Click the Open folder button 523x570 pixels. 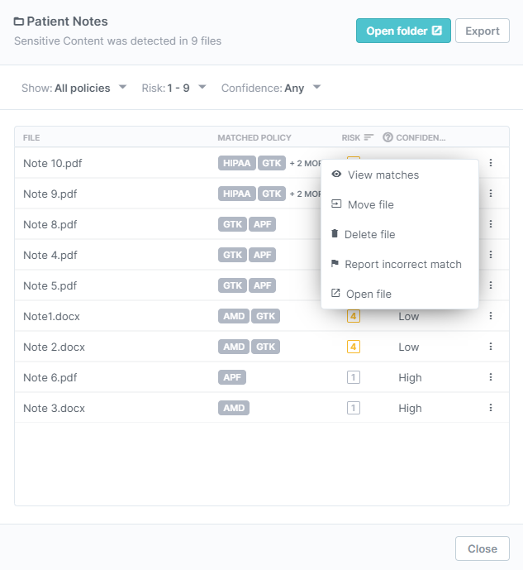(x=404, y=31)
